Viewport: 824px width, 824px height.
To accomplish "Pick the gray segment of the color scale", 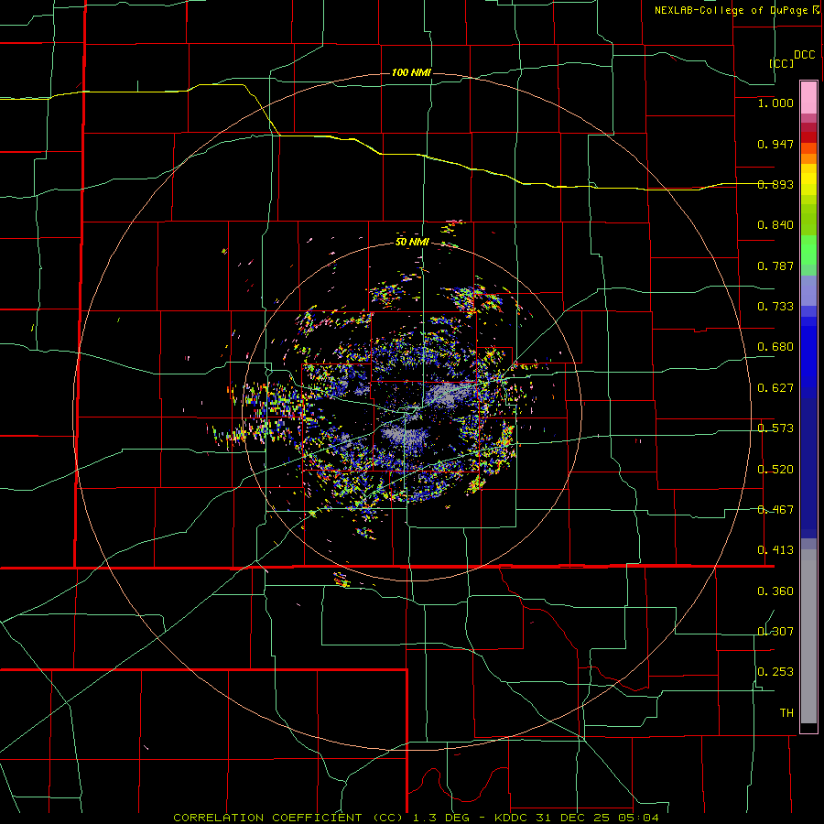I will (808, 636).
